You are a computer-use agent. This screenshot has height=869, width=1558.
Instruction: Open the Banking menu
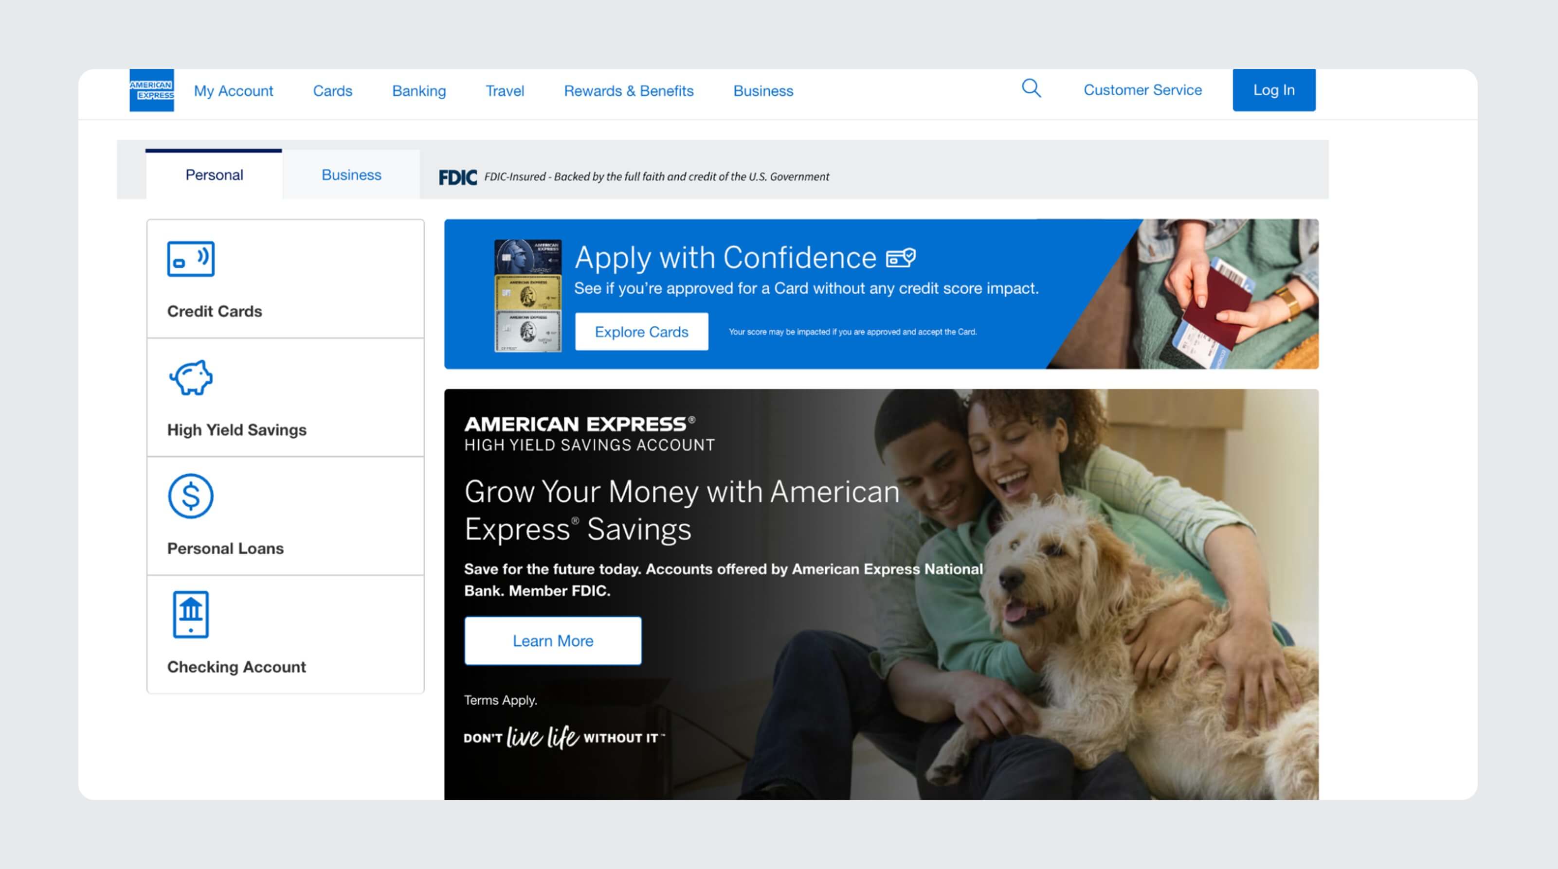419,90
